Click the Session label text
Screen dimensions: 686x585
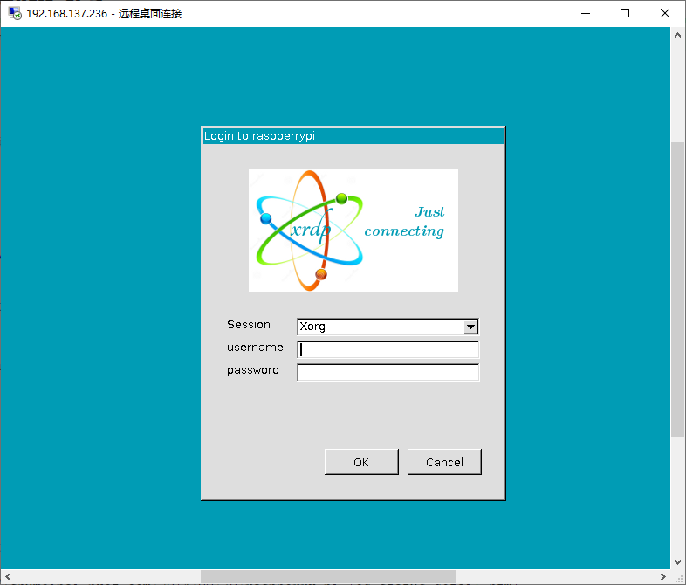249,324
